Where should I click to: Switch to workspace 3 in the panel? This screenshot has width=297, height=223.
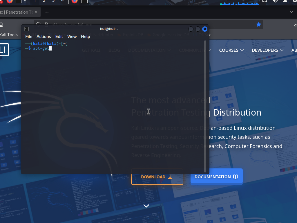53,1
